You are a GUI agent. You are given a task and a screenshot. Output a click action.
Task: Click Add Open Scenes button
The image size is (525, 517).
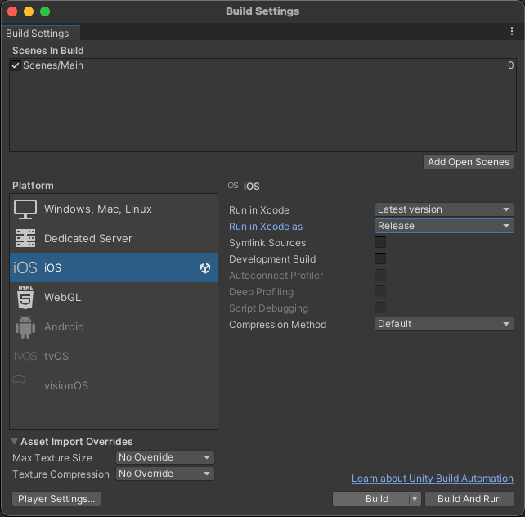469,162
